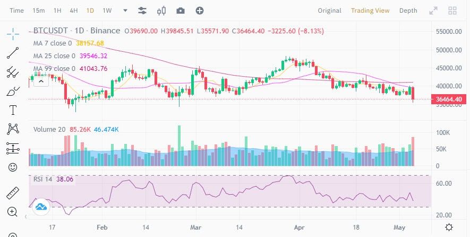470x237 pixels.
Task: Select the ruler measure tool
Action: (13, 193)
